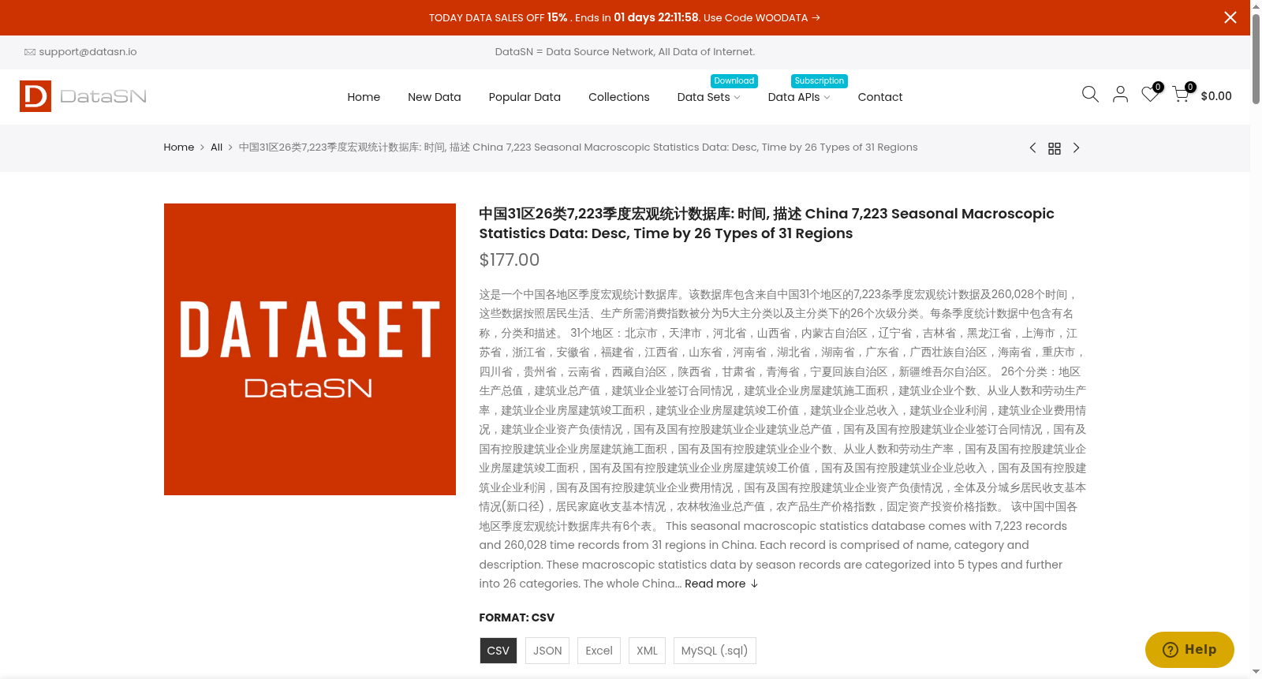Click the DATASET product image
The width and height of the screenshot is (1262, 679).
coord(310,349)
